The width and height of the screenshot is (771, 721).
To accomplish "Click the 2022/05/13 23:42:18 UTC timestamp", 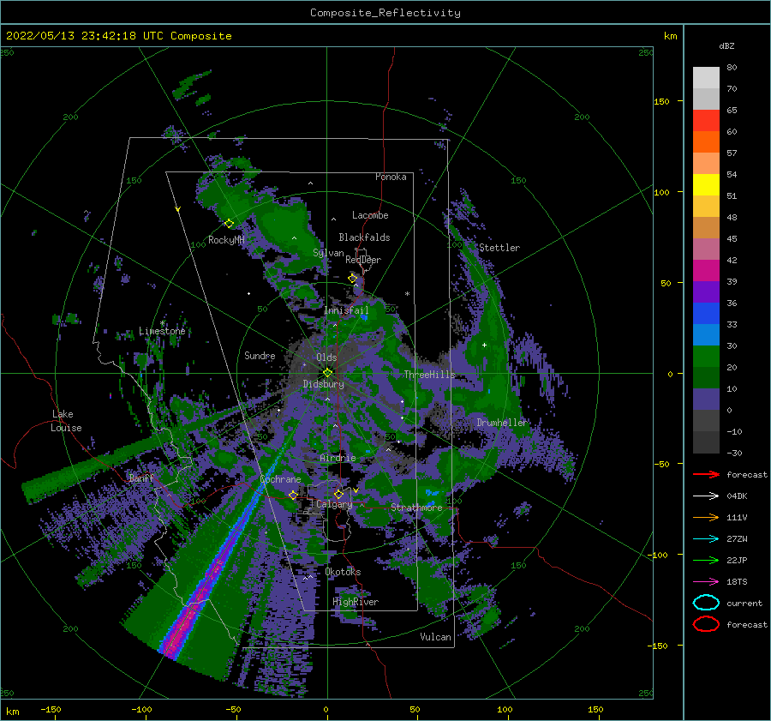I will pos(84,36).
